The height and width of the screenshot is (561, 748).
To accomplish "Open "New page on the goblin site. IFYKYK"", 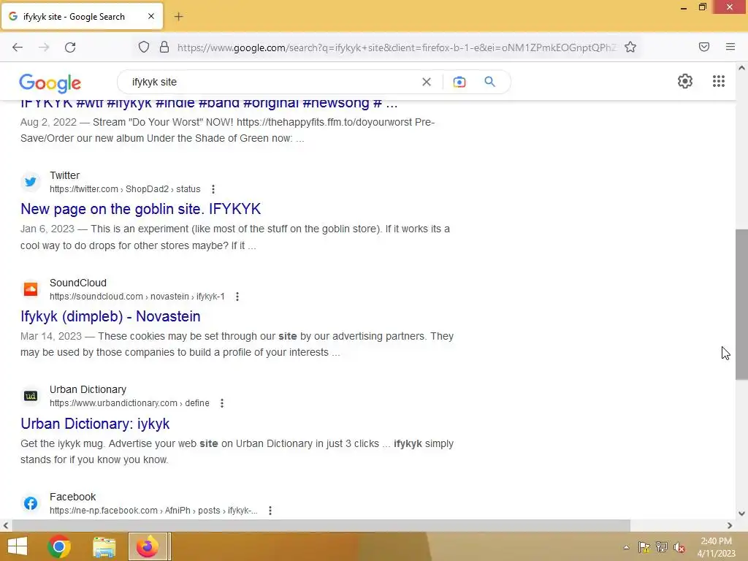I will 141,209.
